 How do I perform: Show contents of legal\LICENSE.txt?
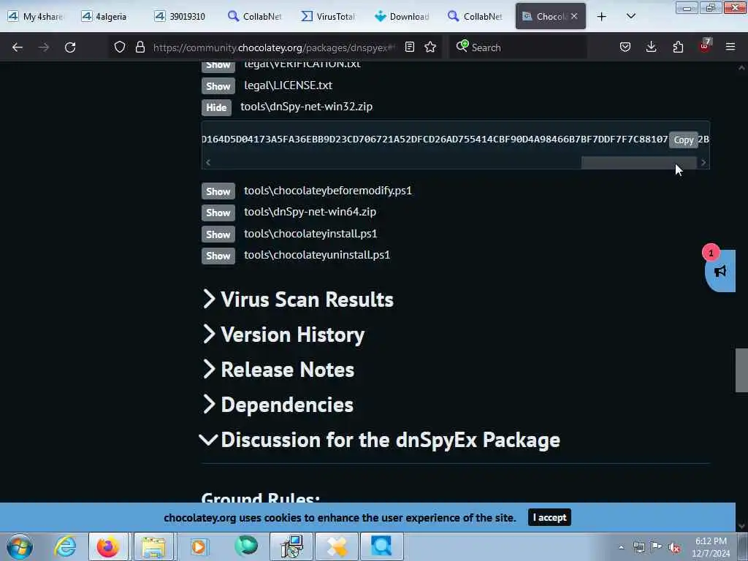click(x=218, y=86)
